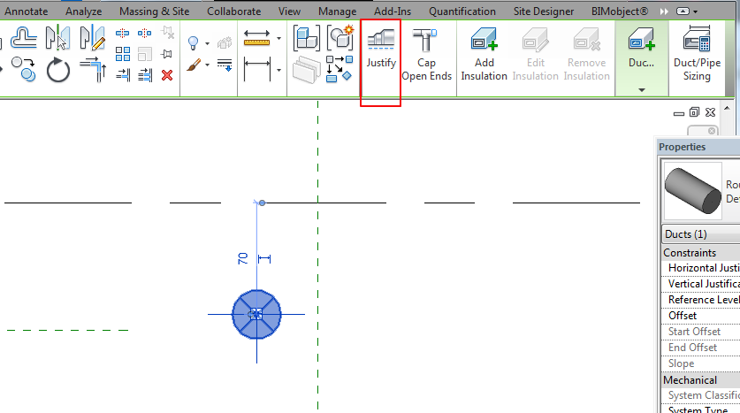The width and height of the screenshot is (740, 413).
Task: Open the Measure tool dropdown arrow
Action: [278, 38]
